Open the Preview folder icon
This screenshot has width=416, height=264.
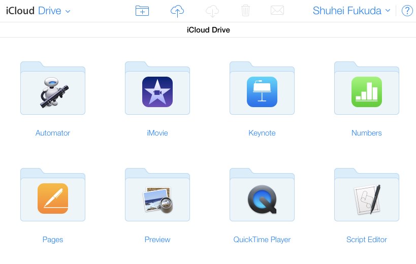157,194
